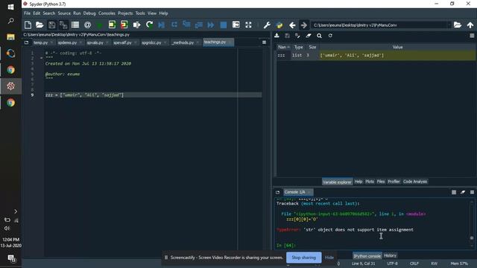Toggle fullscreen mode icon

[248, 25]
